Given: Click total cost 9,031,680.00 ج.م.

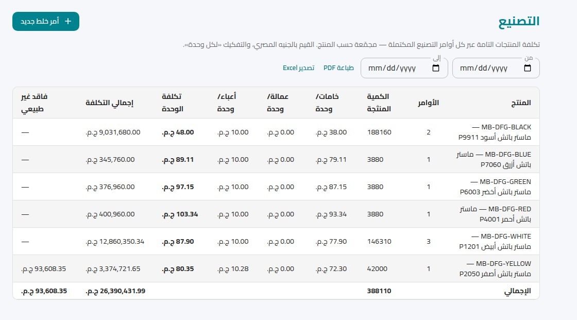Looking at the screenshot, I should coord(113,132).
